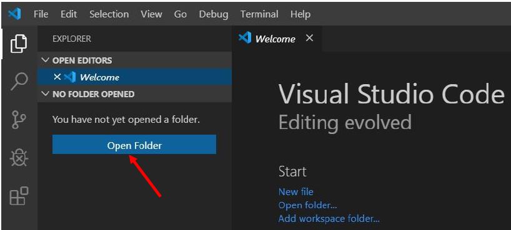Open the Source Control view icon

pyautogui.click(x=19, y=120)
